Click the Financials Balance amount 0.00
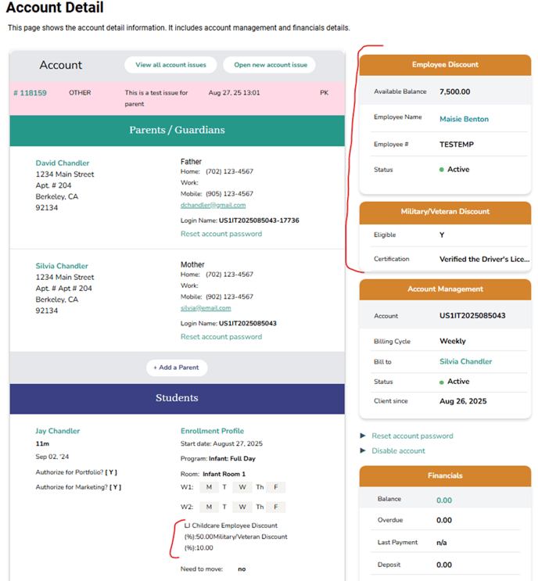Viewport: 538px width, 581px height. [444, 499]
